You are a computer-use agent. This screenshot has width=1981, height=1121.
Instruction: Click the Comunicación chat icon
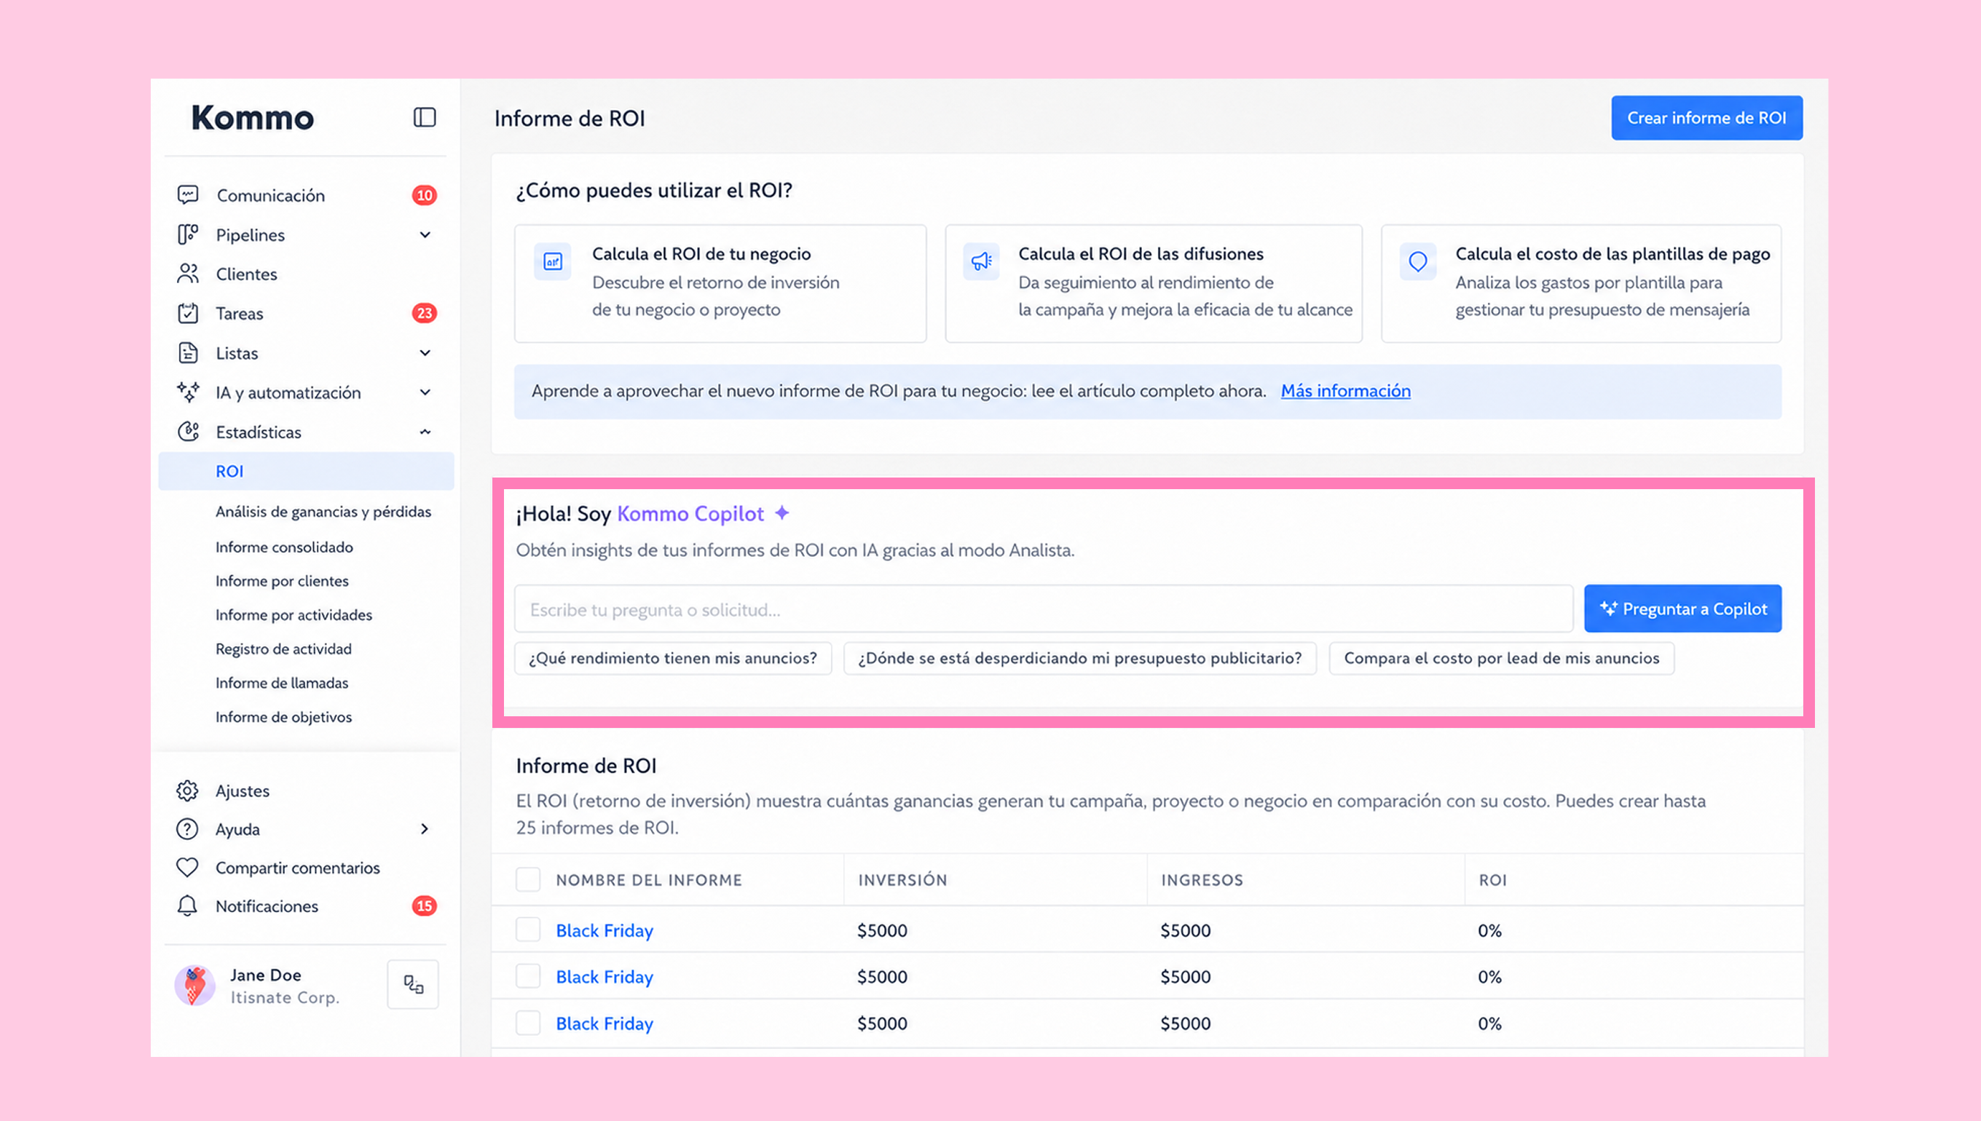pyautogui.click(x=188, y=195)
